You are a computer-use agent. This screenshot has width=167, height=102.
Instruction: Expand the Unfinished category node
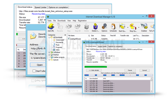[49, 52]
